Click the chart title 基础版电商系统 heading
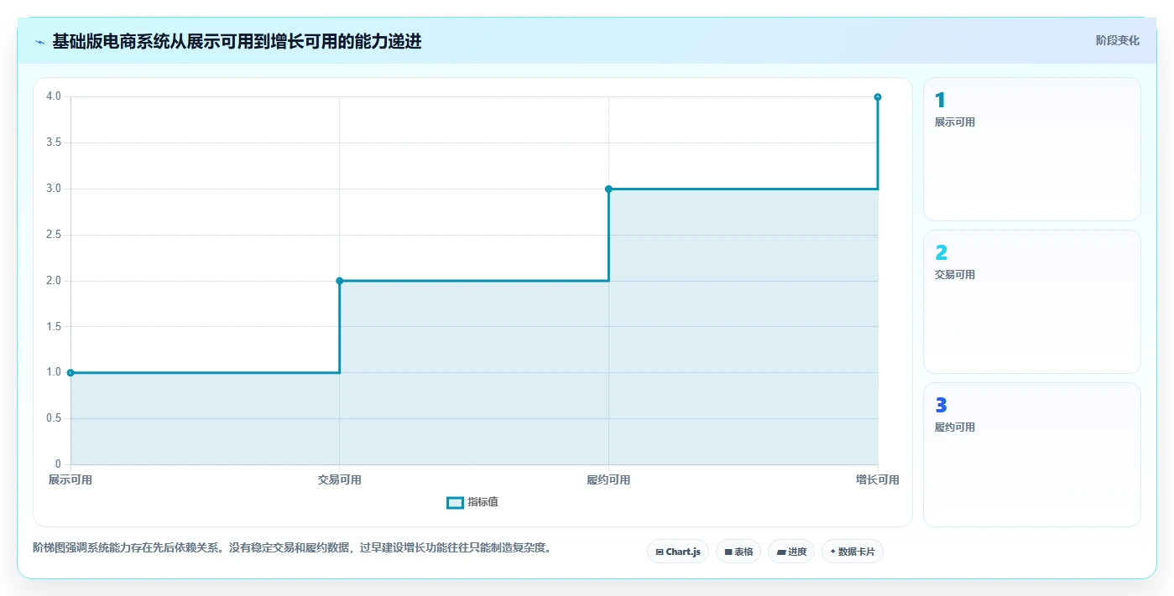1174x596 pixels. coord(237,41)
